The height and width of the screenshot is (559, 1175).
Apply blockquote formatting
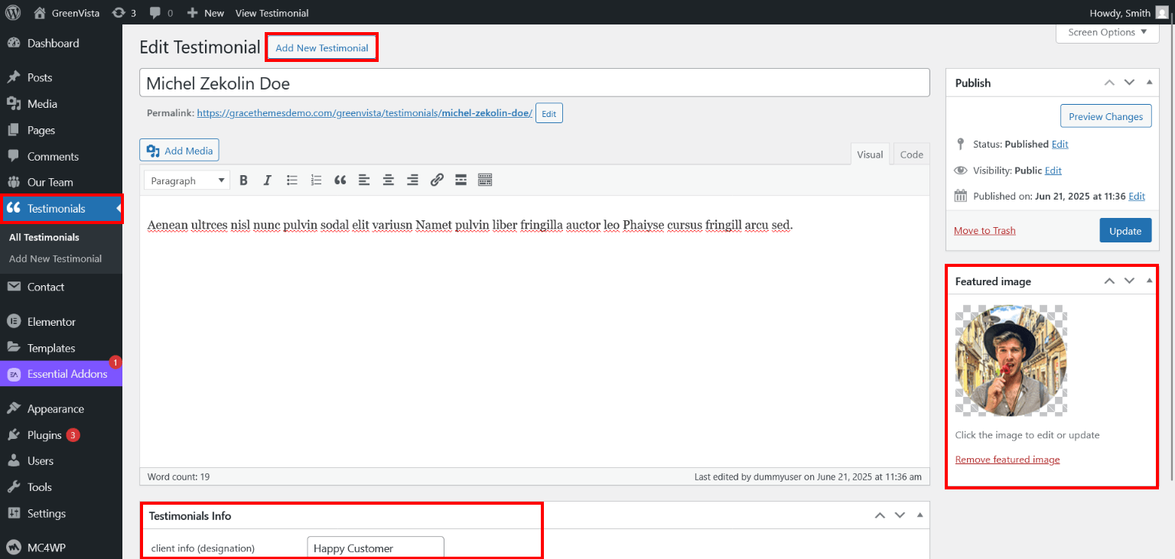coord(340,180)
